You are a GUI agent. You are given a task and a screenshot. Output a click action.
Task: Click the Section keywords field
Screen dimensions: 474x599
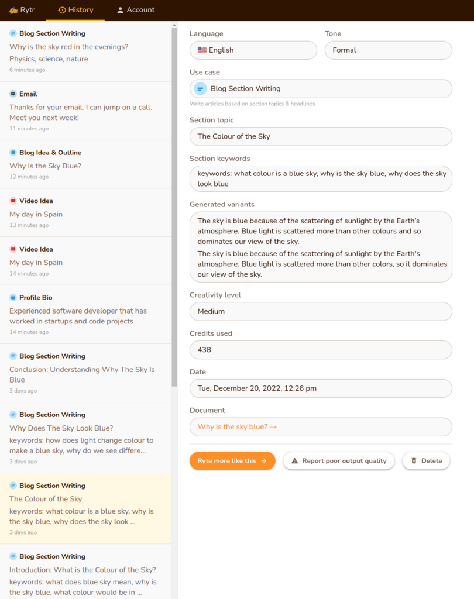(x=321, y=178)
